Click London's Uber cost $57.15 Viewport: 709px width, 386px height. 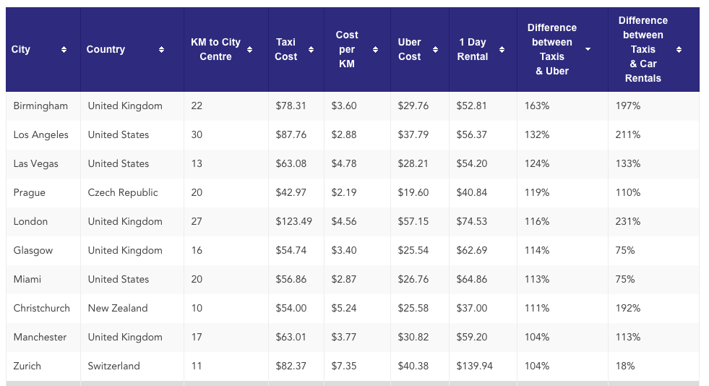point(413,221)
